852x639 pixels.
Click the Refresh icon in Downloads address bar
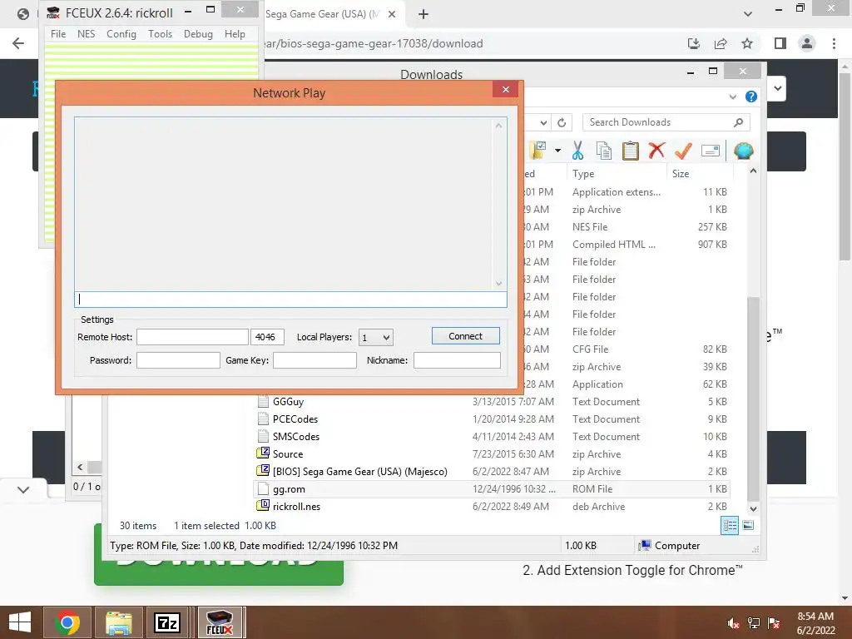tap(562, 123)
